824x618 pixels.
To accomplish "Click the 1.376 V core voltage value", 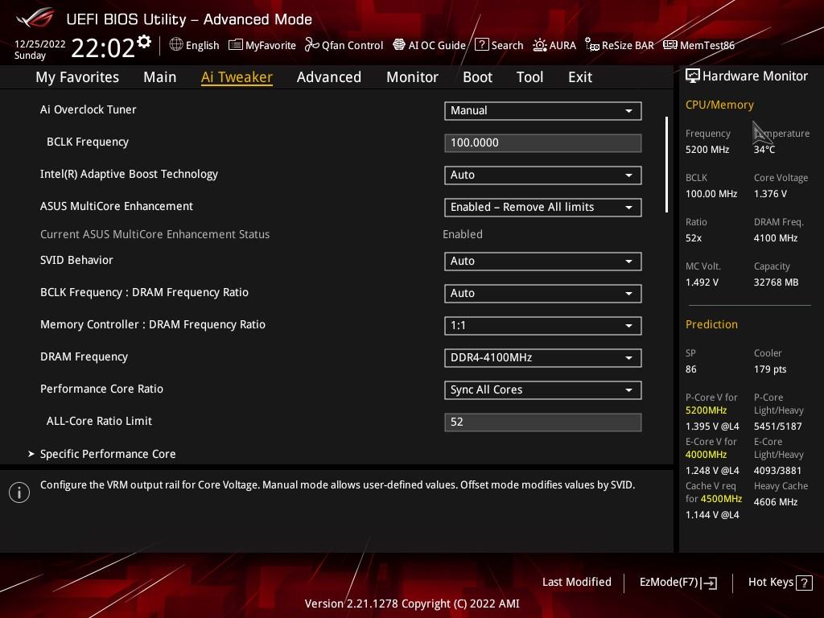I will [x=770, y=194].
